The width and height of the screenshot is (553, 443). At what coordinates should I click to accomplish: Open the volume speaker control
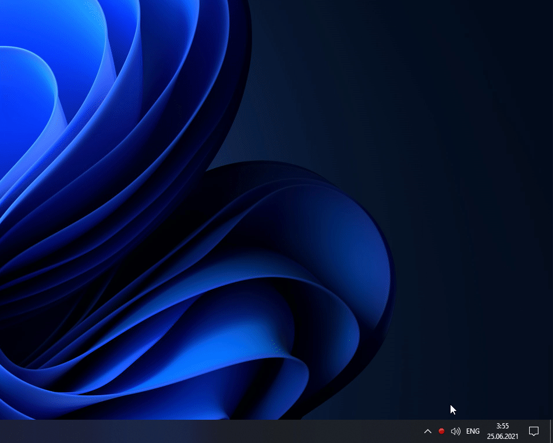click(456, 431)
